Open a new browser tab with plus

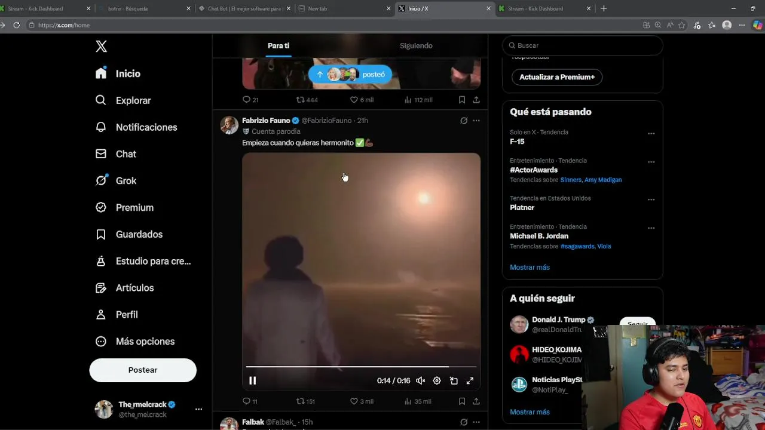[x=604, y=8]
